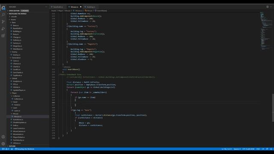The height and width of the screenshot is (154, 274).
Task: Select Mouse.cs in the file tree
Action: [18, 116]
